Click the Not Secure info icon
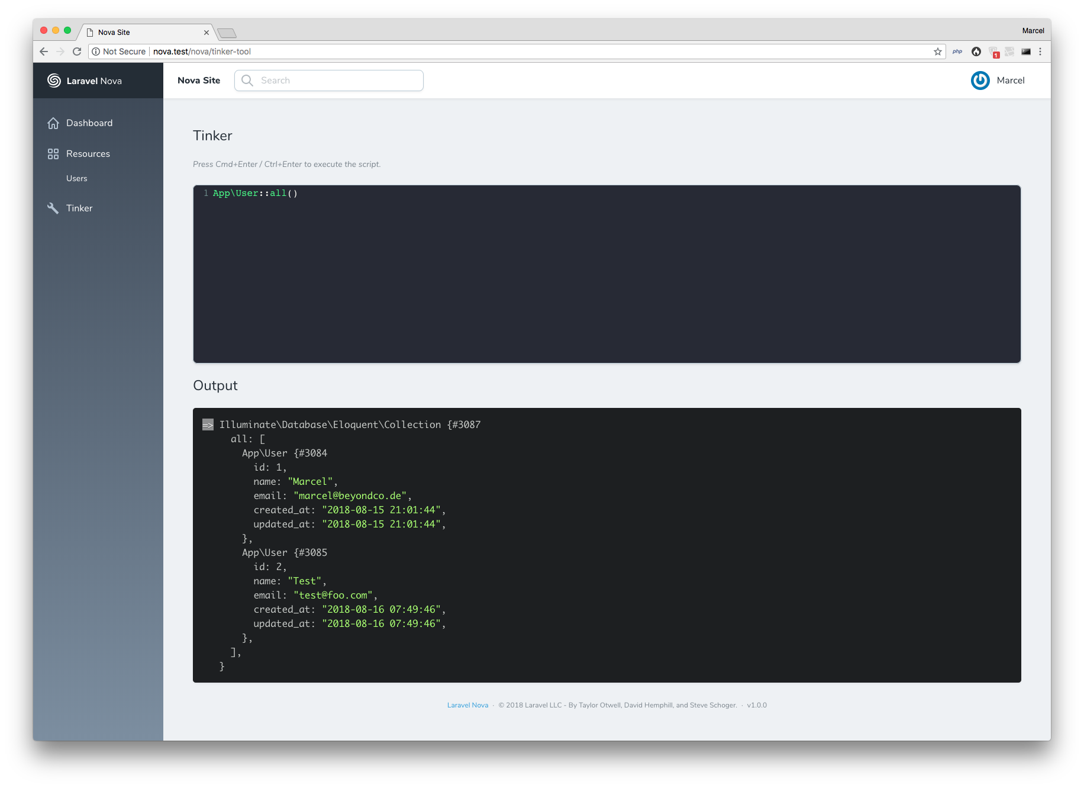This screenshot has width=1084, height=788. [96, 52]
